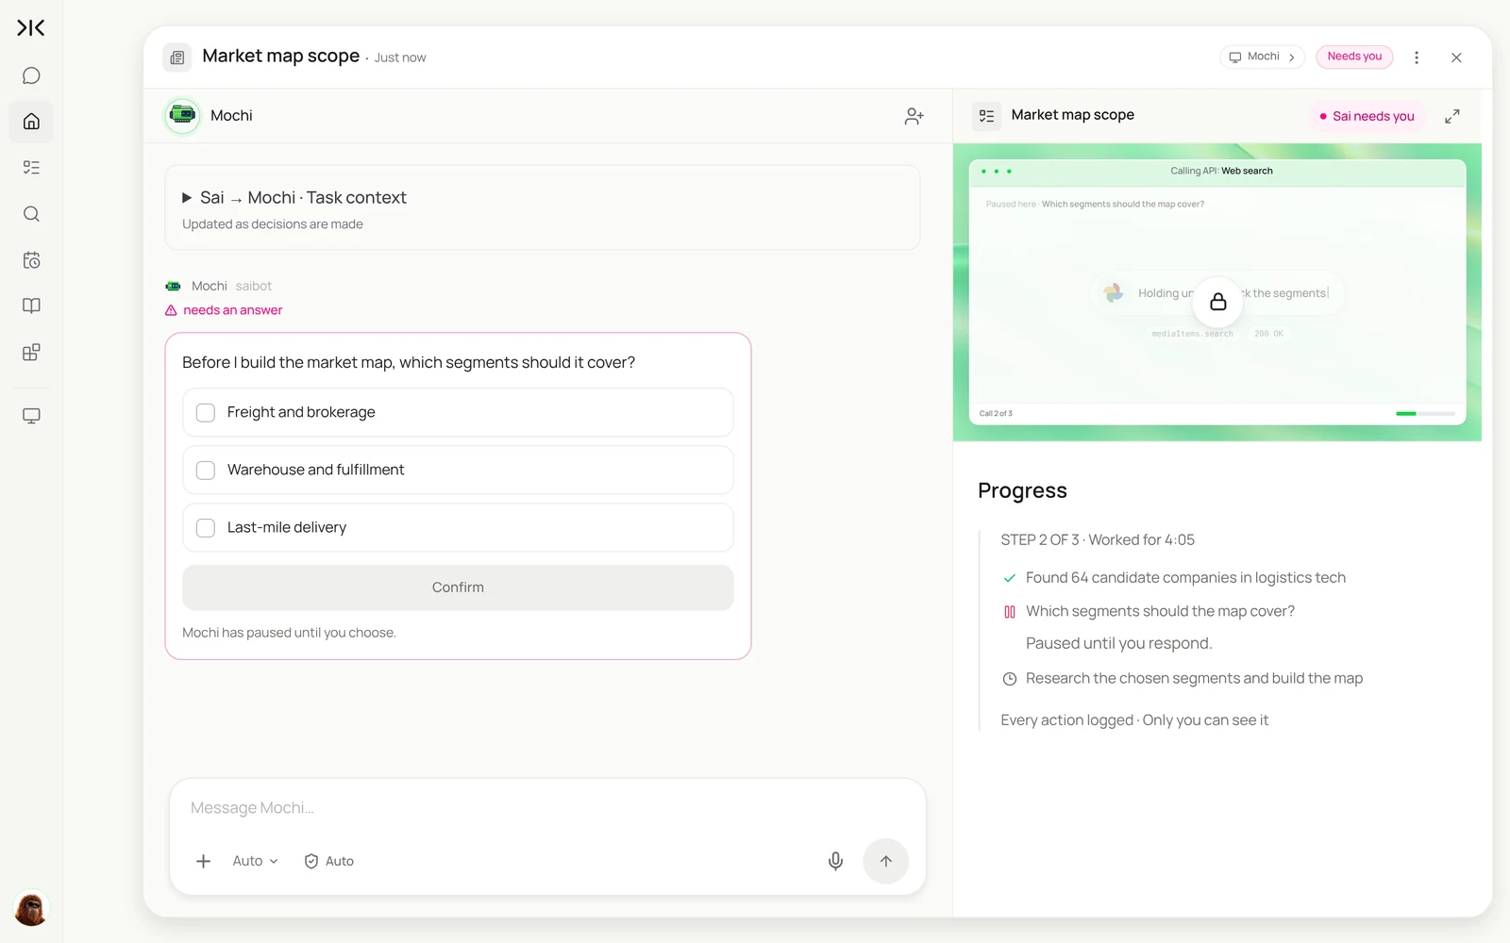1510x943 pixels.
Task: Open the book library icon in sidebar
Action: (x=31, y=306)
